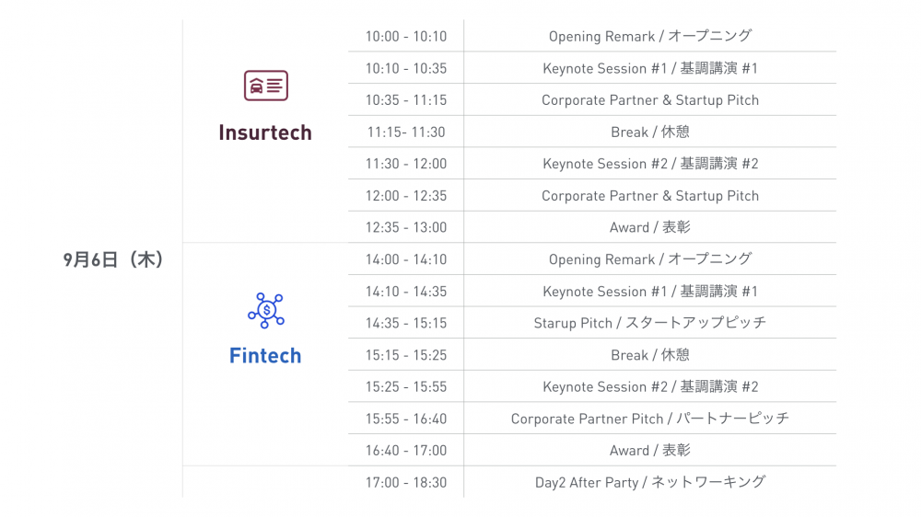
Task: Click the 16:40 - 17:00 Award row
Action: point(592,450)
